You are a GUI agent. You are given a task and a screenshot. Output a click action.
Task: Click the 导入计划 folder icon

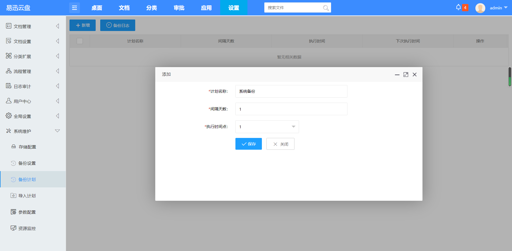click(13, 195)
